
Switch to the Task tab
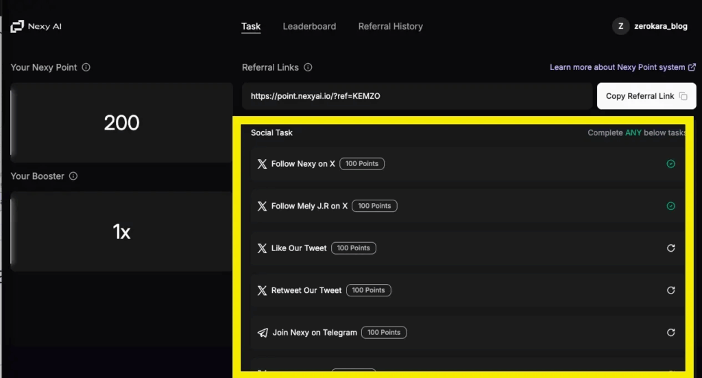(251, 27)
